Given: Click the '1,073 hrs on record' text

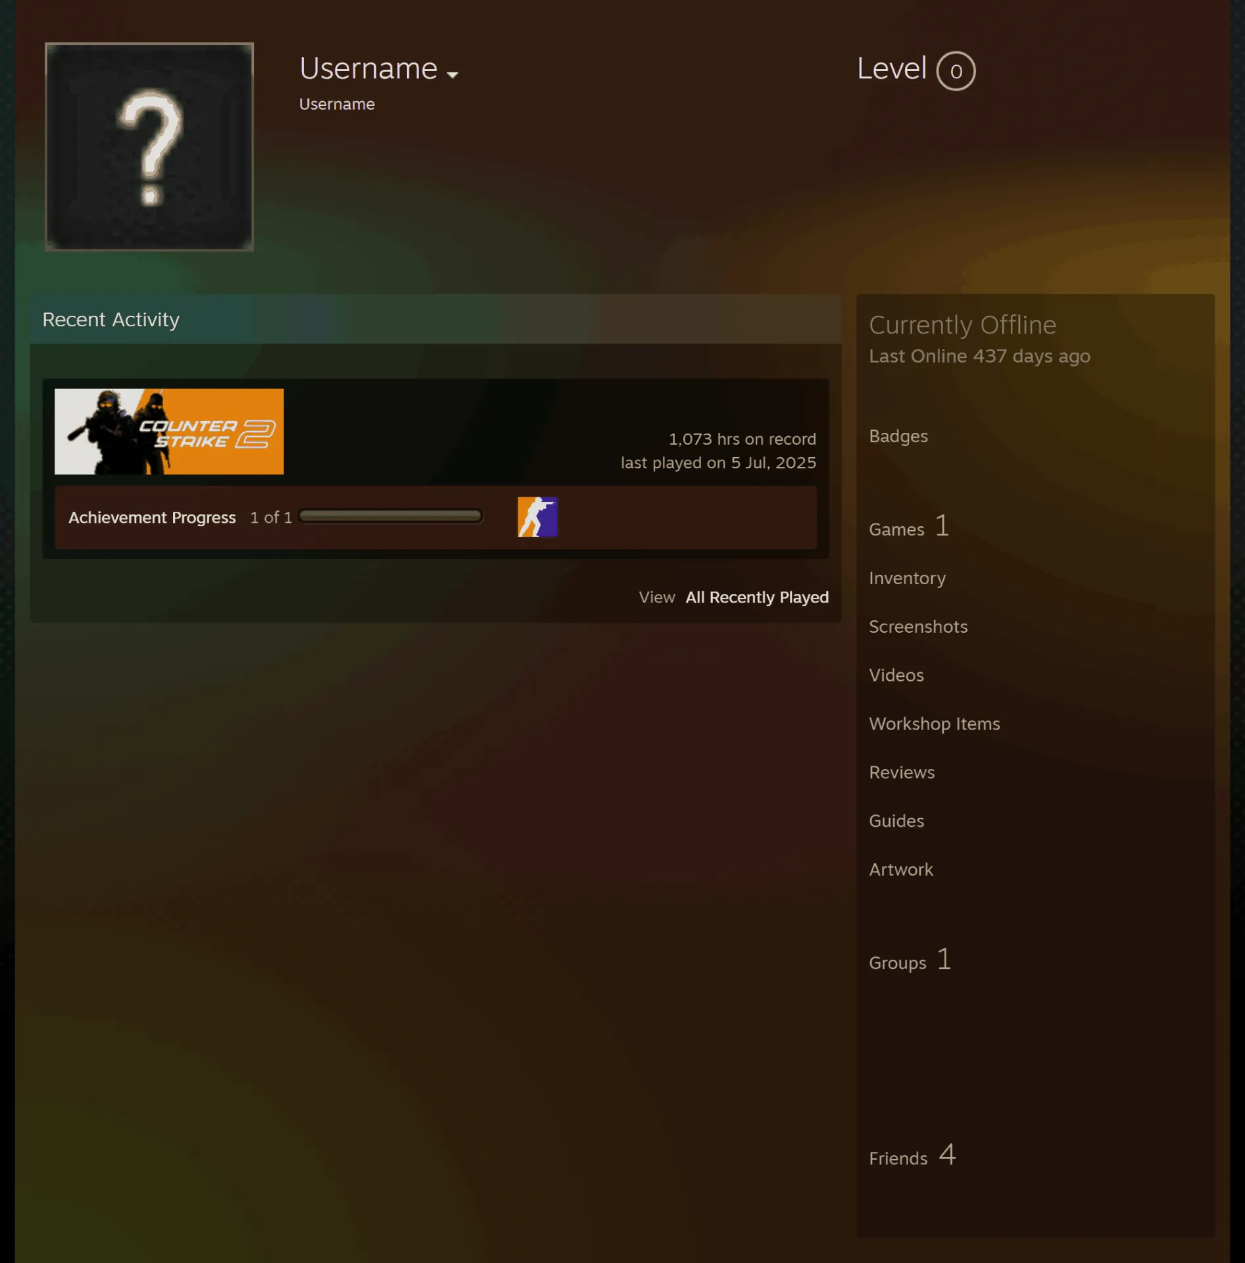Looking at the screenshot, I should pyautogui.click(x=743, y=439).
